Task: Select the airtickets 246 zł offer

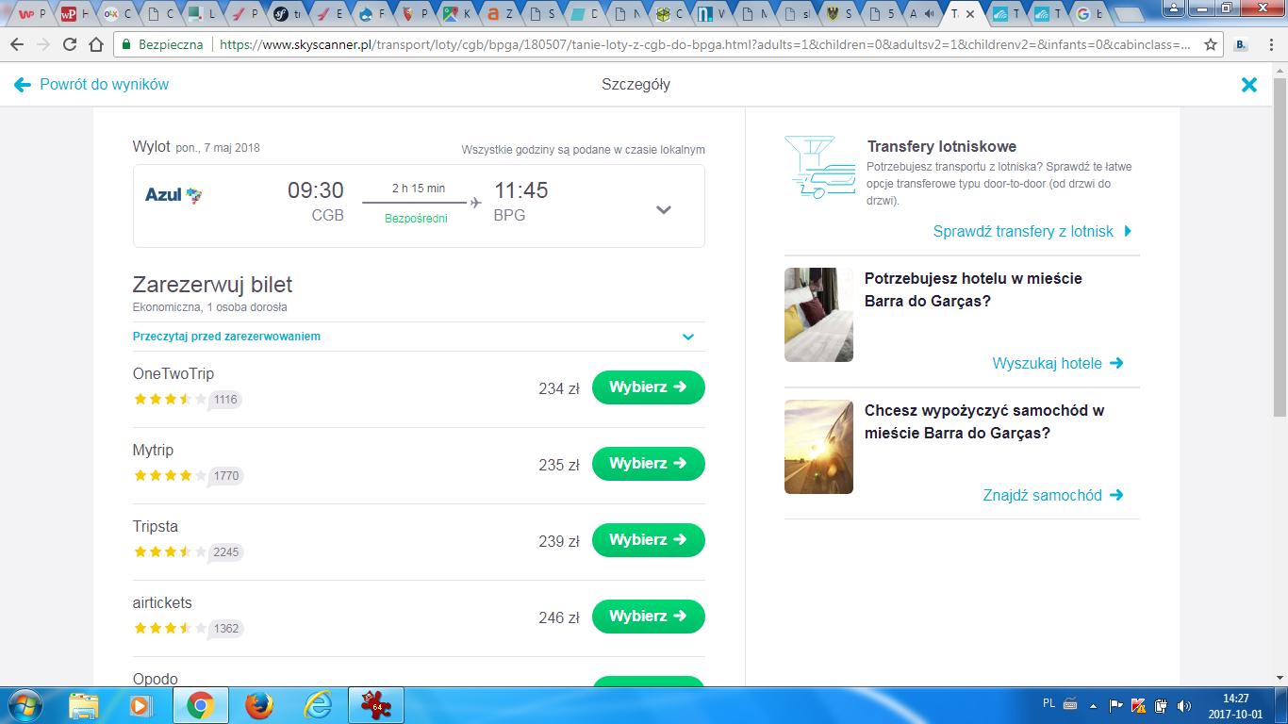Action: click(649, 617)
